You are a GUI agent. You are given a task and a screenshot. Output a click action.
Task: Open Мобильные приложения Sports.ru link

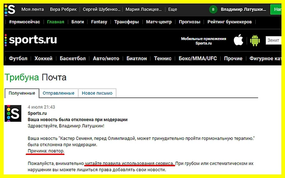point(203,41)
